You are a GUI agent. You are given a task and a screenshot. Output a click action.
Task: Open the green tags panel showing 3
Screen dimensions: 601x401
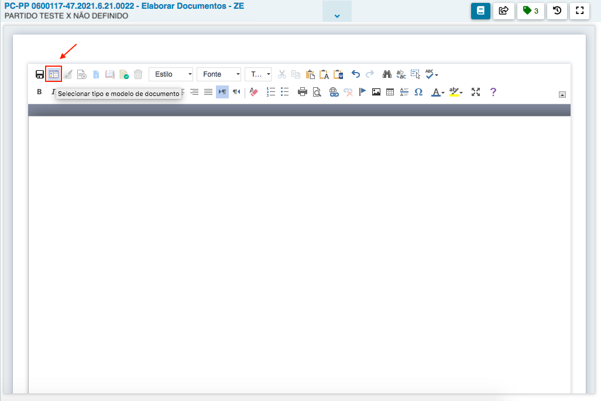tap(530, 11)
